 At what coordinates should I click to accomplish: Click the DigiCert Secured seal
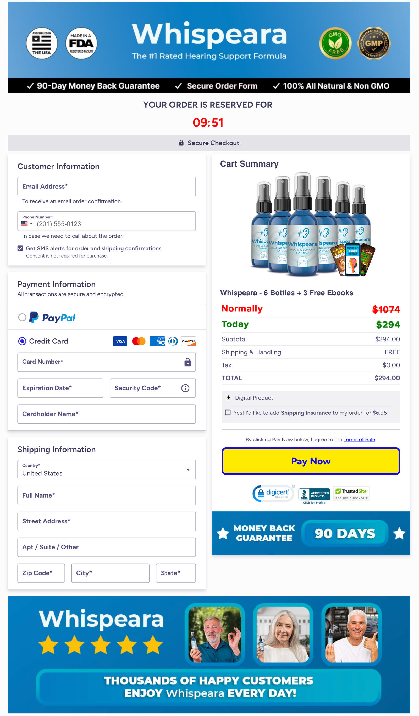click(273, 494)
